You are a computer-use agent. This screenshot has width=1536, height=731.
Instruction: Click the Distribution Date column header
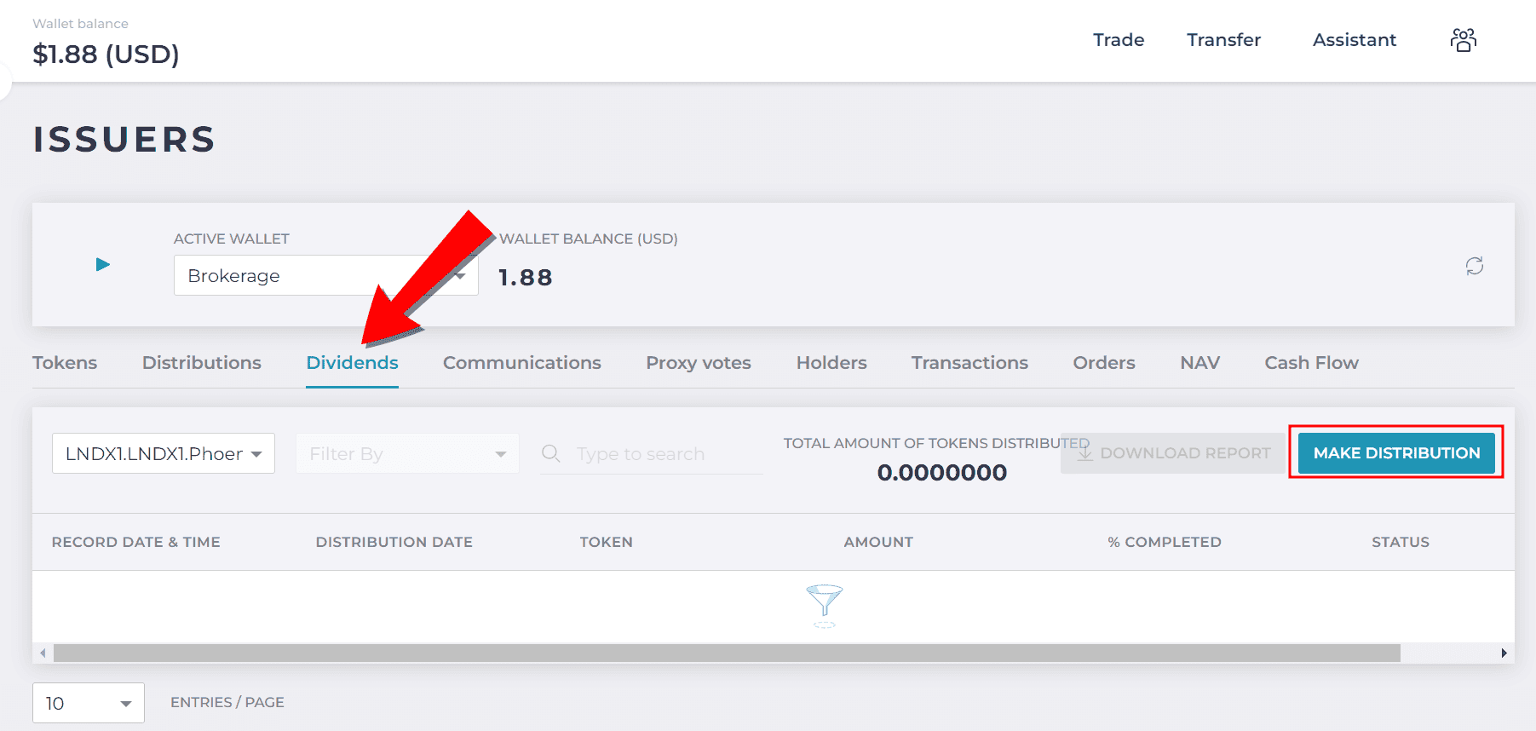394,542
